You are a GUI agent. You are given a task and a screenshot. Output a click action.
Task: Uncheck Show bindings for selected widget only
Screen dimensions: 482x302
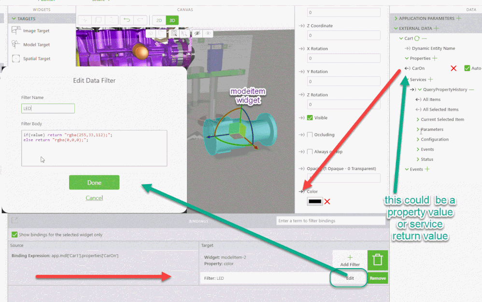tap(14, 235)
